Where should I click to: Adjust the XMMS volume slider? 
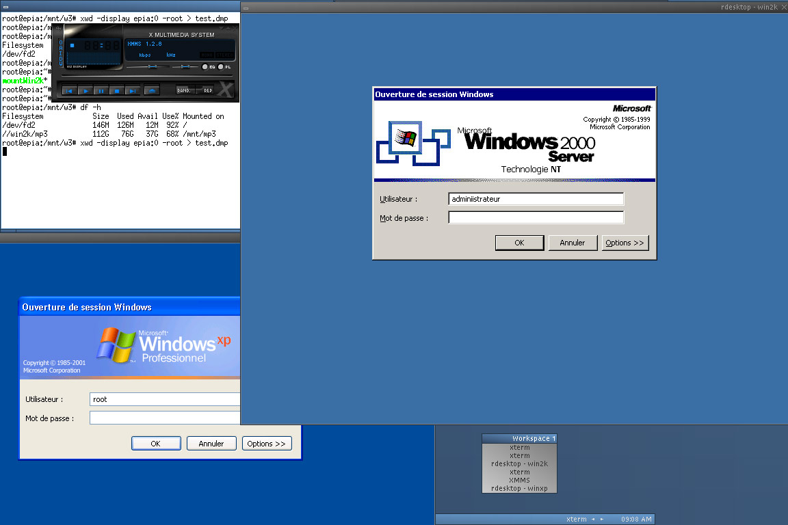click(x=153, y=67)
